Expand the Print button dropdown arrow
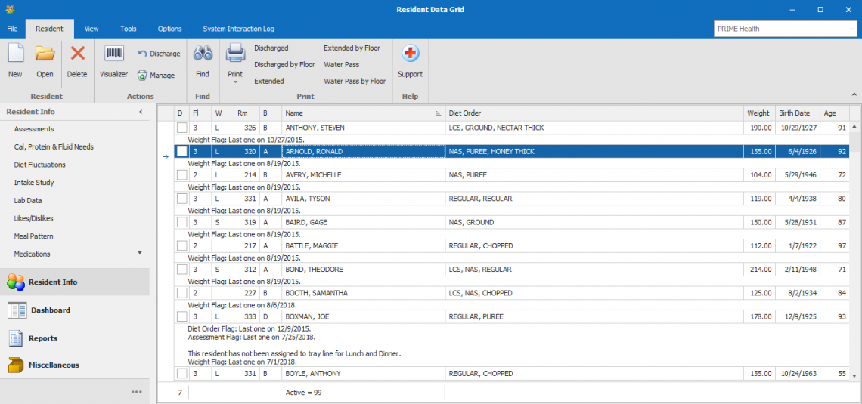 pos(235,82)
